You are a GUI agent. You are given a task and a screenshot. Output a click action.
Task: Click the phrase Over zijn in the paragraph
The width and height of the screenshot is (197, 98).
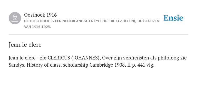[x=112, y=58]
